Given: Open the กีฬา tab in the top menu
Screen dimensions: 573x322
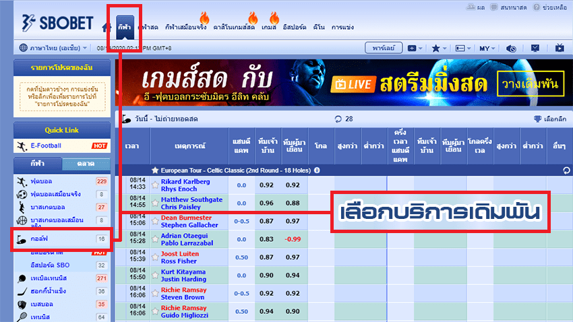Looking at the screenshot, I should [125, 27].
